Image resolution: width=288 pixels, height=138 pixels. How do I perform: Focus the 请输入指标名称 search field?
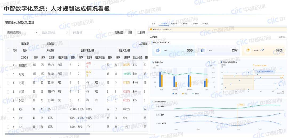[55, 33]
